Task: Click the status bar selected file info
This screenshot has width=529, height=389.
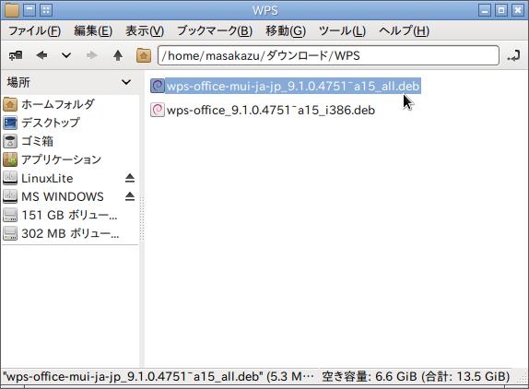Action: [x=159, y=376]
